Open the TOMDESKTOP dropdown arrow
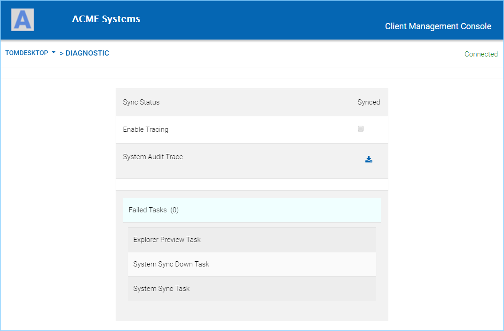 [x=53, y=52]
